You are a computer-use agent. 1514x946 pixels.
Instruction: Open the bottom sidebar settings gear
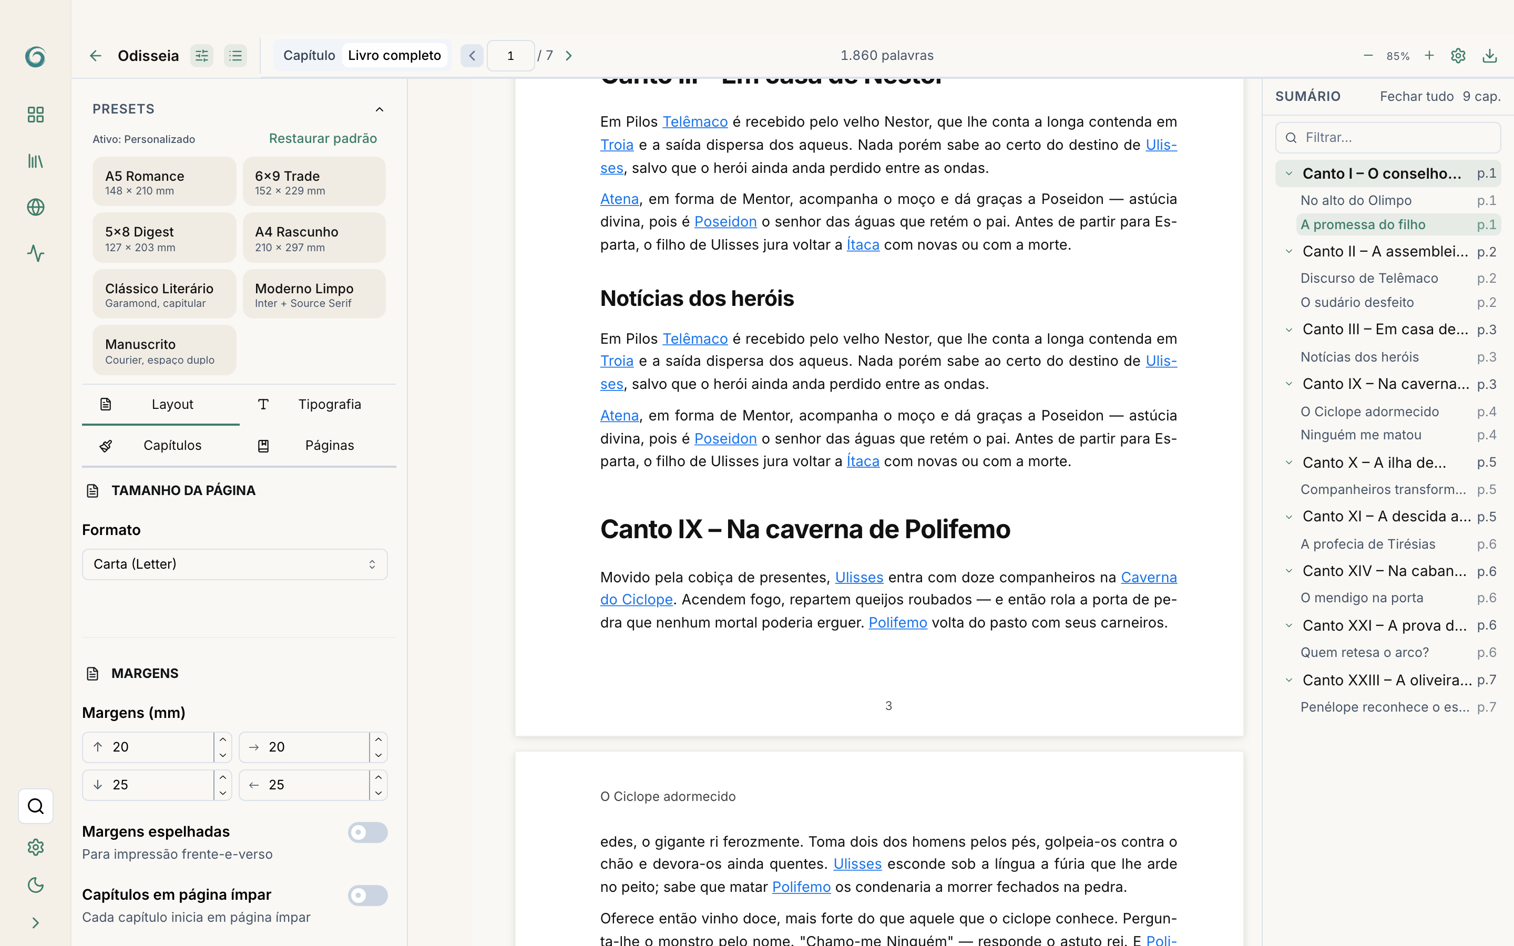tap(36, 847)
